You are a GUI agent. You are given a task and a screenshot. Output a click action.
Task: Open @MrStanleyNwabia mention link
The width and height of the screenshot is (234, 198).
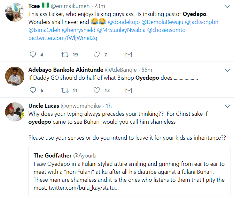click(121, 30)
